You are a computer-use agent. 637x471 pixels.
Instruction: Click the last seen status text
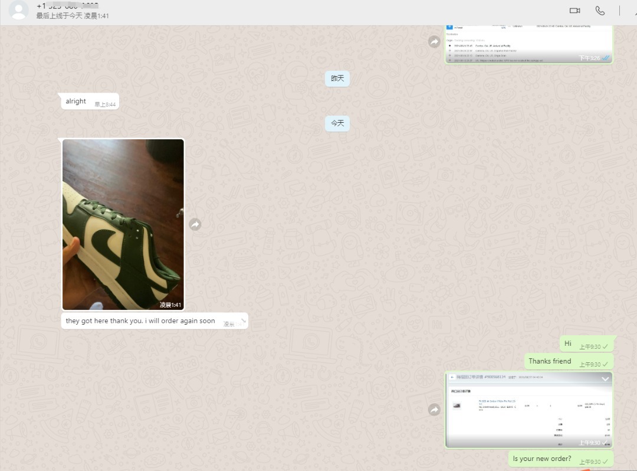(73, 16)
